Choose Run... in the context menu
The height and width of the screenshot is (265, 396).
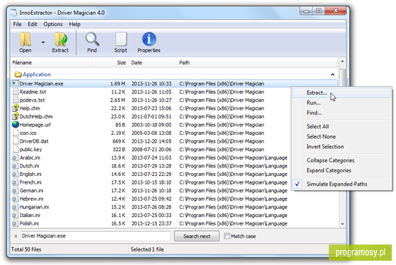coord(342,103)
